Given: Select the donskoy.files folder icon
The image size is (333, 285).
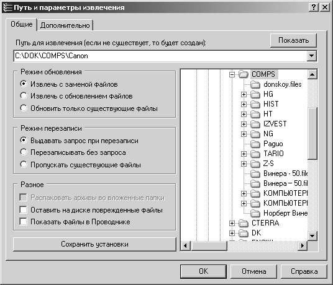Looking at the screenshot, I should (x=255, y=84).
